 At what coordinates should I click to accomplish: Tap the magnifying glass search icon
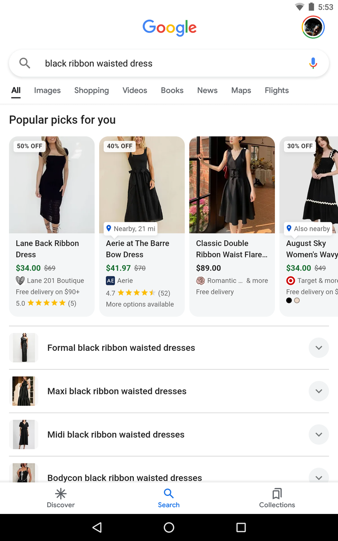[25, 64]
